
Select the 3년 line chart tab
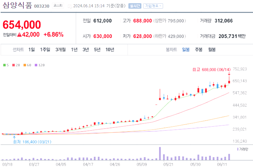(x=86, y=50)
